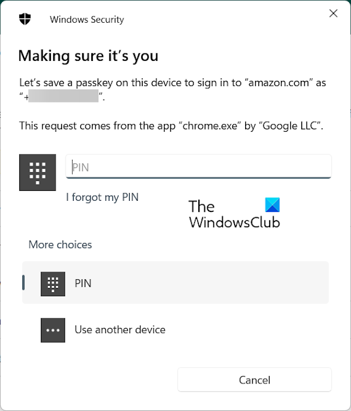Image resolution: width=351 pixels, height=411 pixels.
Task: Click the "The WindowsClub" watermark text
Action: point(234,215)
